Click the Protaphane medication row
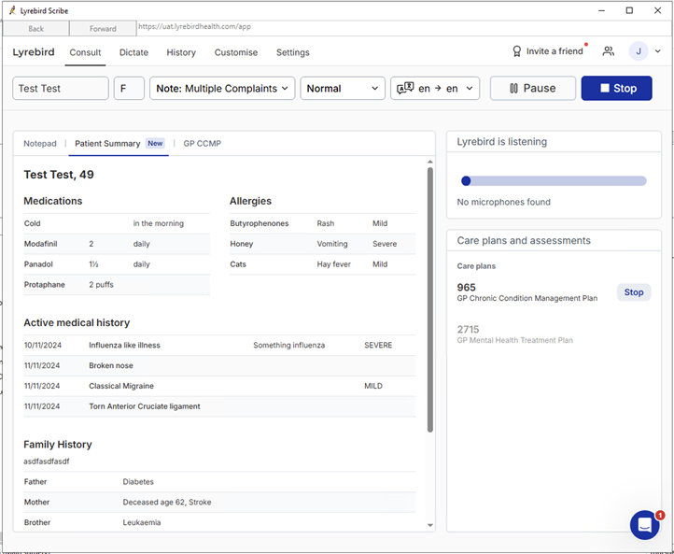The height and width of the screenshot is (554, 674). 117,285
